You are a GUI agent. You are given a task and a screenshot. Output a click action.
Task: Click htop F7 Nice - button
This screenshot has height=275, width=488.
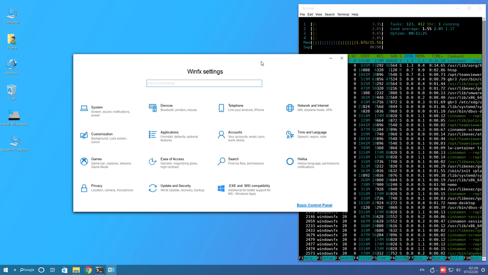[418, 258]
